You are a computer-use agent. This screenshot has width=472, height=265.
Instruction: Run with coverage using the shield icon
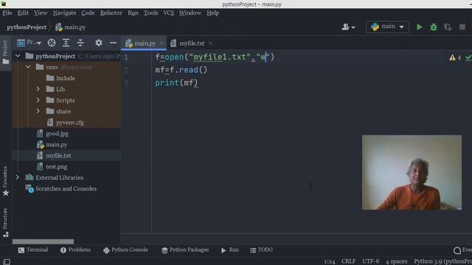[448, 27]
